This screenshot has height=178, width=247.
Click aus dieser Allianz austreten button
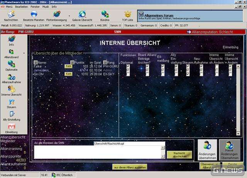tap(130, 167)
